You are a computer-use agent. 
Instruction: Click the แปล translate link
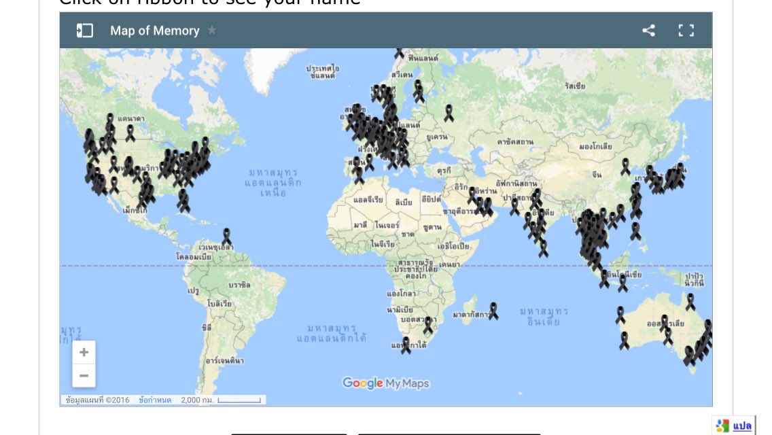pyautogui.click(x=742, y=426)
